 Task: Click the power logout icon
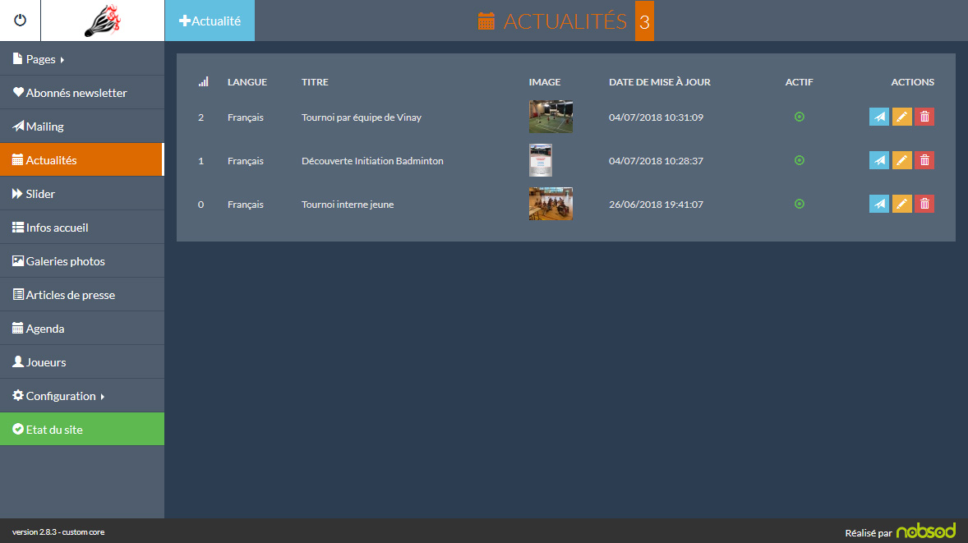click(21, 21)
